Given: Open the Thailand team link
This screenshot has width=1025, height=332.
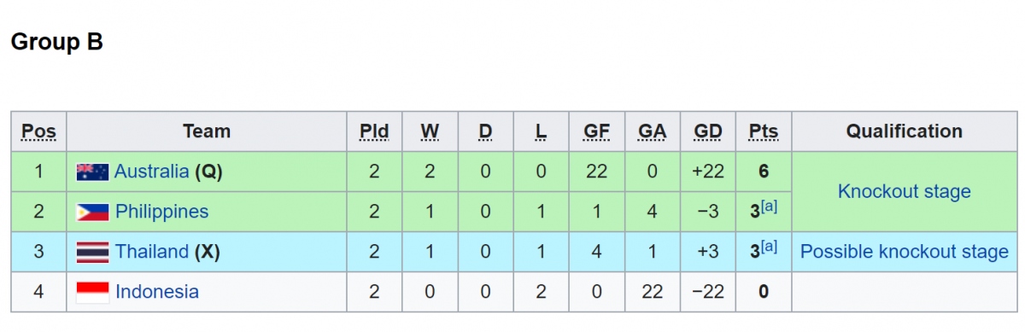Looking at the screenshot, I should click(151, 252).
